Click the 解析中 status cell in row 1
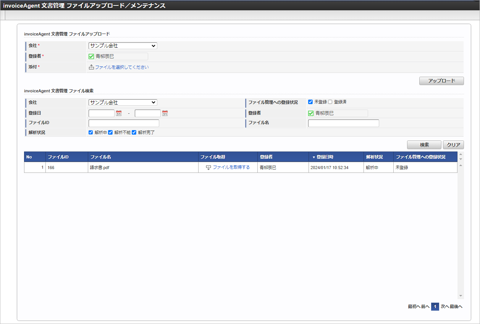Image resolution: width=480 pixels, height=324 pixels. [x=378, y=168]
